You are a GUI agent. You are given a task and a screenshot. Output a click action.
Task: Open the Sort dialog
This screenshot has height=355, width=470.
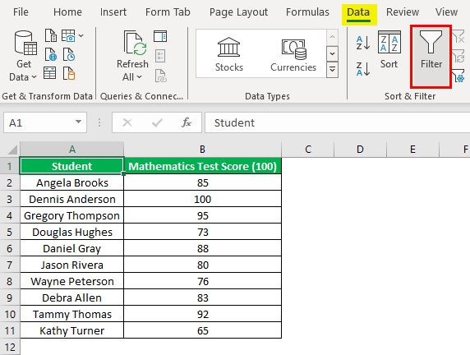point(389,50)
